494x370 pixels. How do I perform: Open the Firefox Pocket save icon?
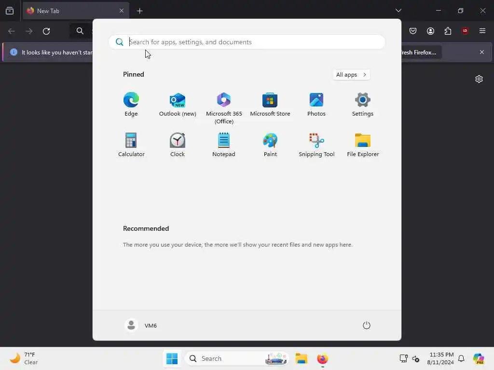click(413, 31)
